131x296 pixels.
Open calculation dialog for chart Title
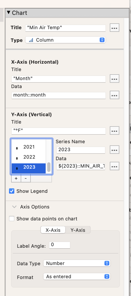114,28
